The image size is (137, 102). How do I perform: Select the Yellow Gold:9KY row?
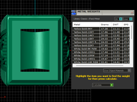point(101,29)
